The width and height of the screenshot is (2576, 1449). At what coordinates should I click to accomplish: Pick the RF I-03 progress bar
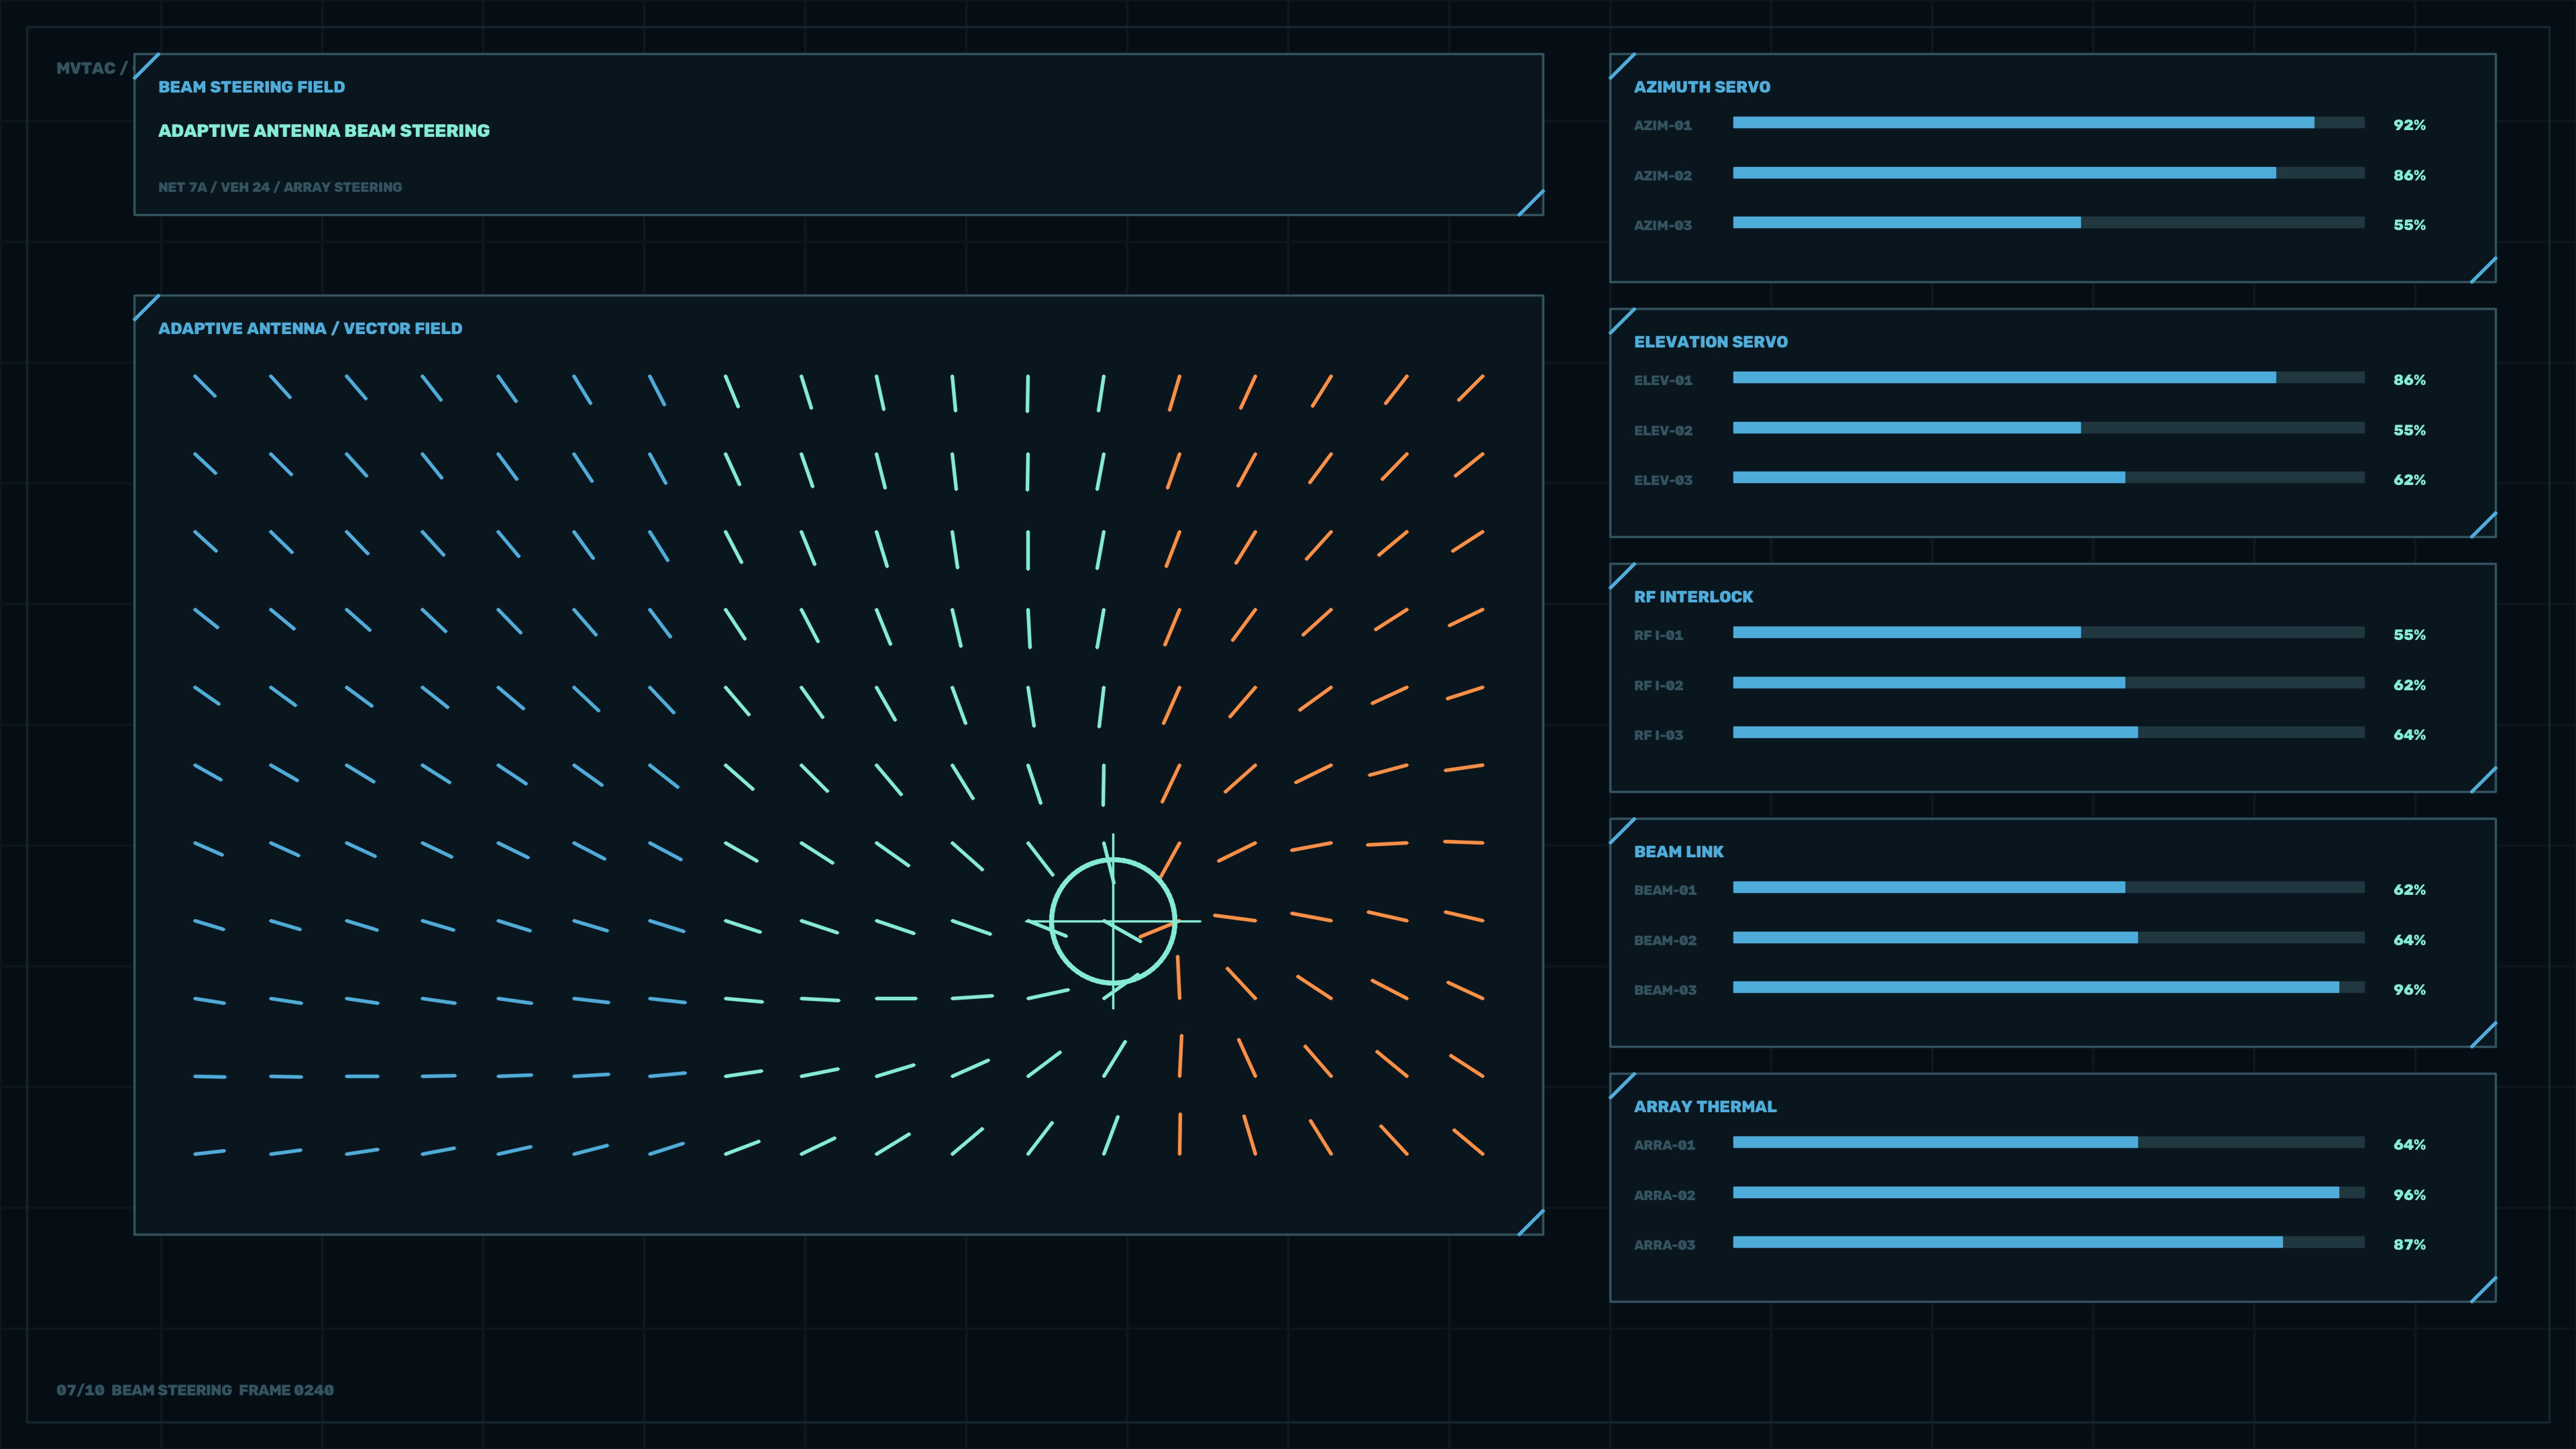click(x=2048, y=733)
